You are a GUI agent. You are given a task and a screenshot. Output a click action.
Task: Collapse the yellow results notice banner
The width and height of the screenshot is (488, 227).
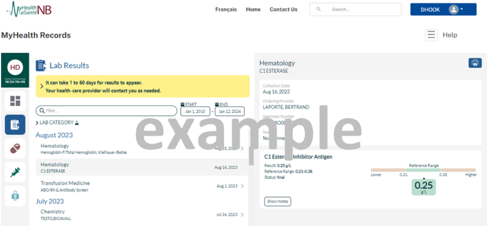click(x=42, y=86)
